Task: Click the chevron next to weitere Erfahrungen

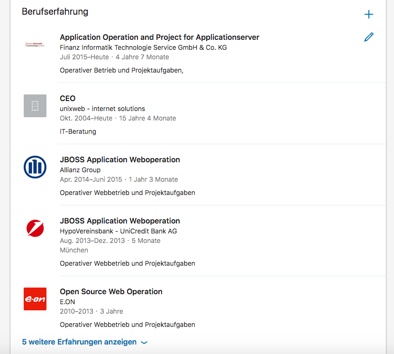Action: (x=144, y=343)
